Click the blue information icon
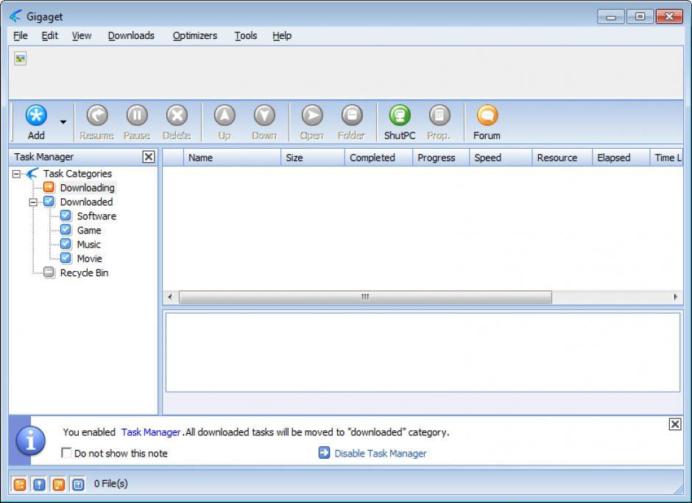692x503 pixels. coord(30,440)
